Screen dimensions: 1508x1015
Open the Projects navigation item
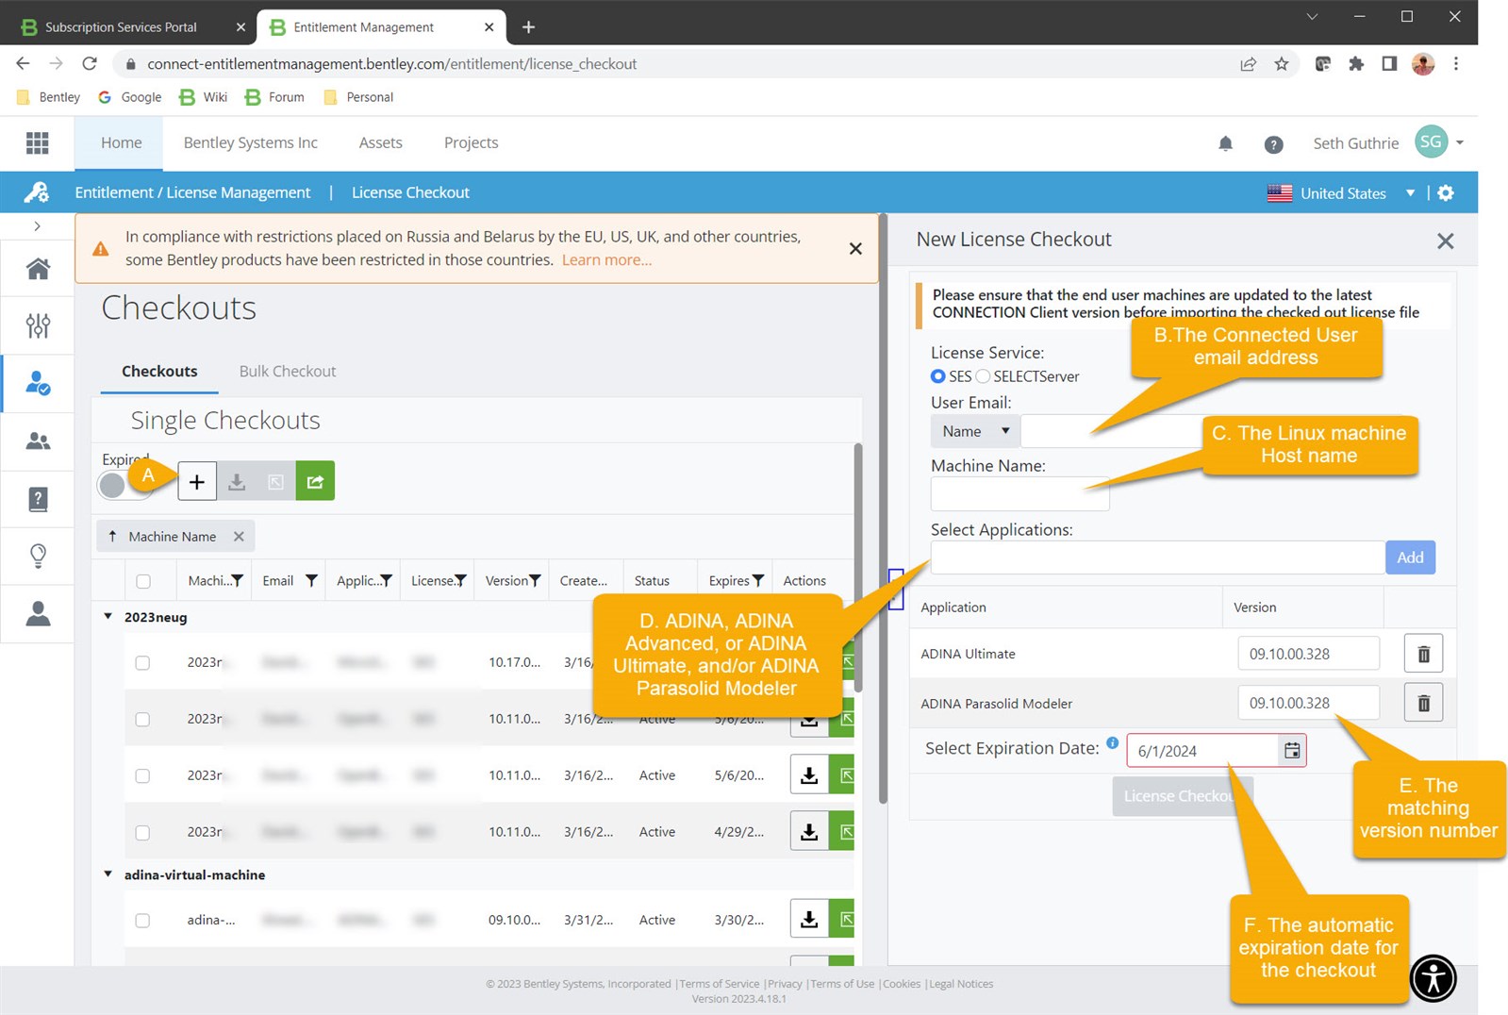pyautogui.click(x=472, y=143)
